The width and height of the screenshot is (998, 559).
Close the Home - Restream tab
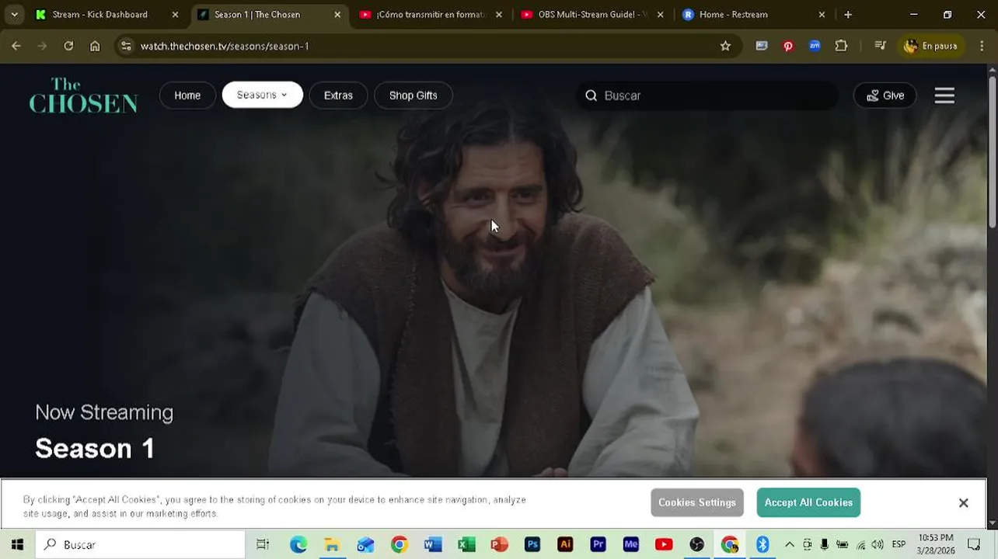(x=822, y=14)
